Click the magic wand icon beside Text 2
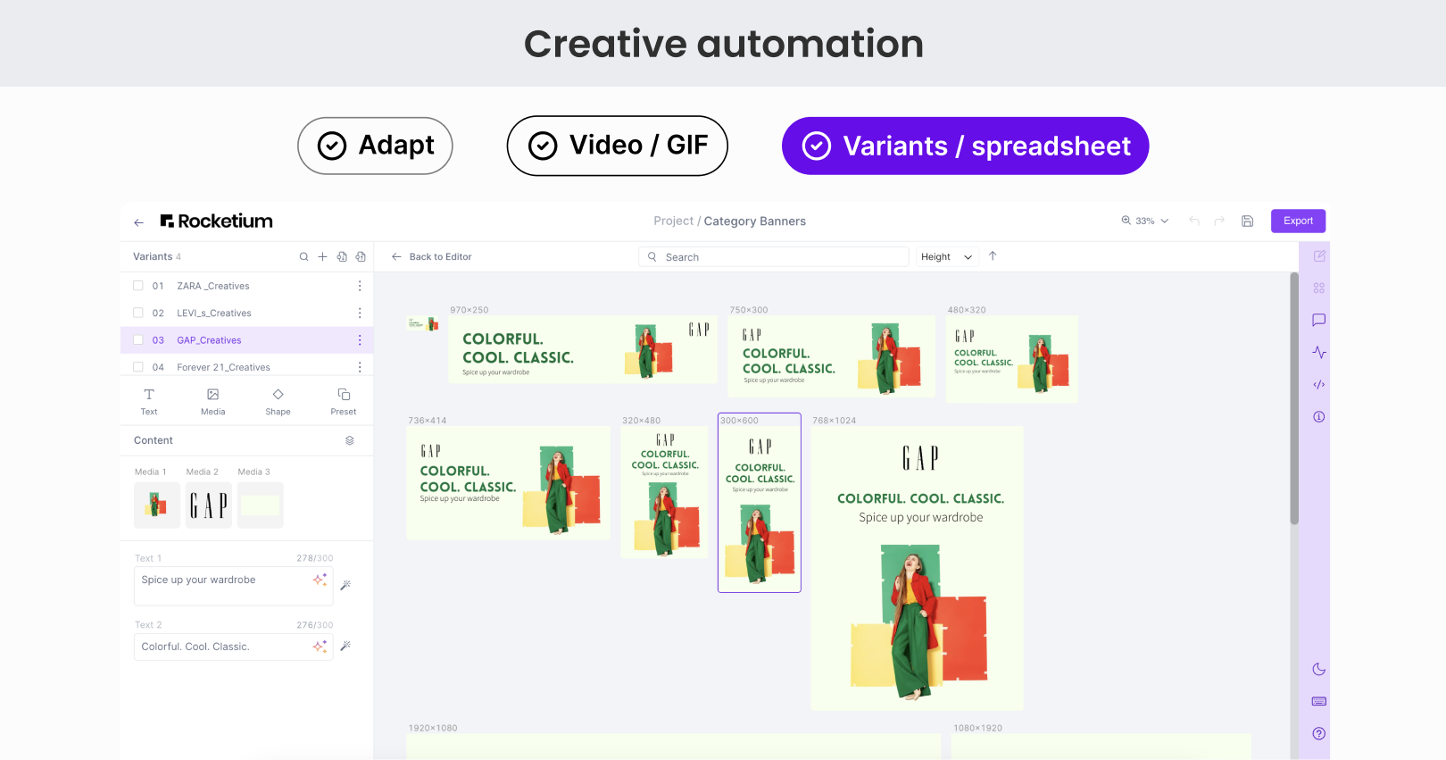Image resolution: width=1446 pixels, height=760 pixels. (345, 646)
